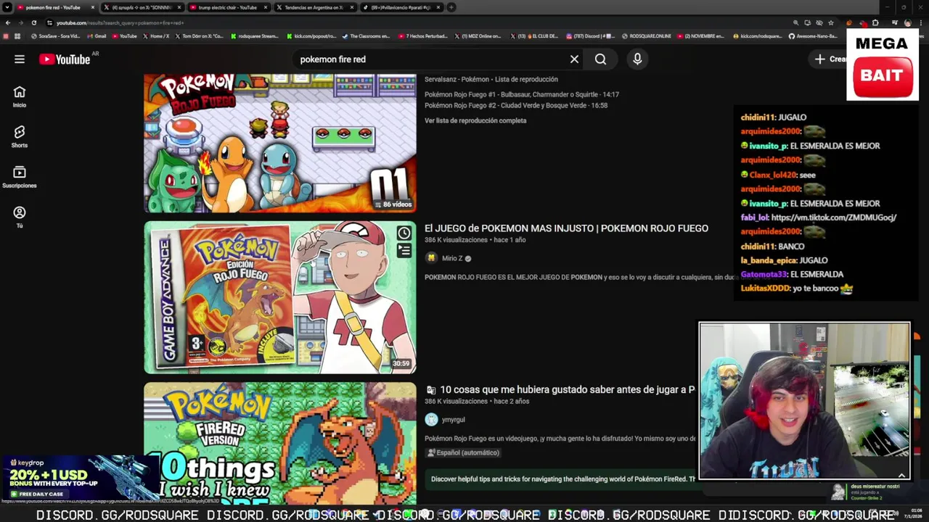Open The Classrooms bookmark

366,36
